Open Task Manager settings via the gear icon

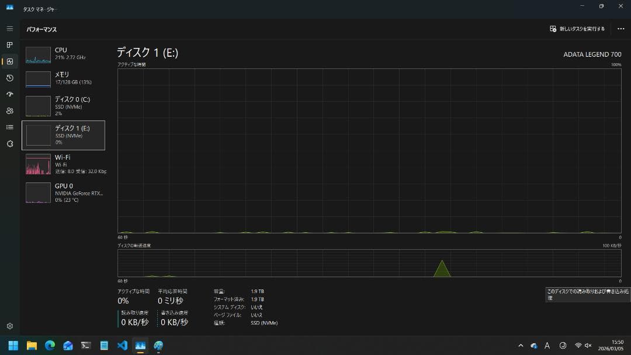pyautogui.click(x=9, y=326)
